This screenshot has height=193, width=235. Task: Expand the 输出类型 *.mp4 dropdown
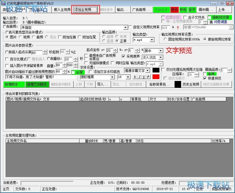152,40
